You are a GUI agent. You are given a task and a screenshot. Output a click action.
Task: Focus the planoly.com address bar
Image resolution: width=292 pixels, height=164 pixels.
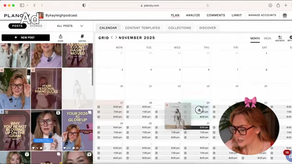150,5
